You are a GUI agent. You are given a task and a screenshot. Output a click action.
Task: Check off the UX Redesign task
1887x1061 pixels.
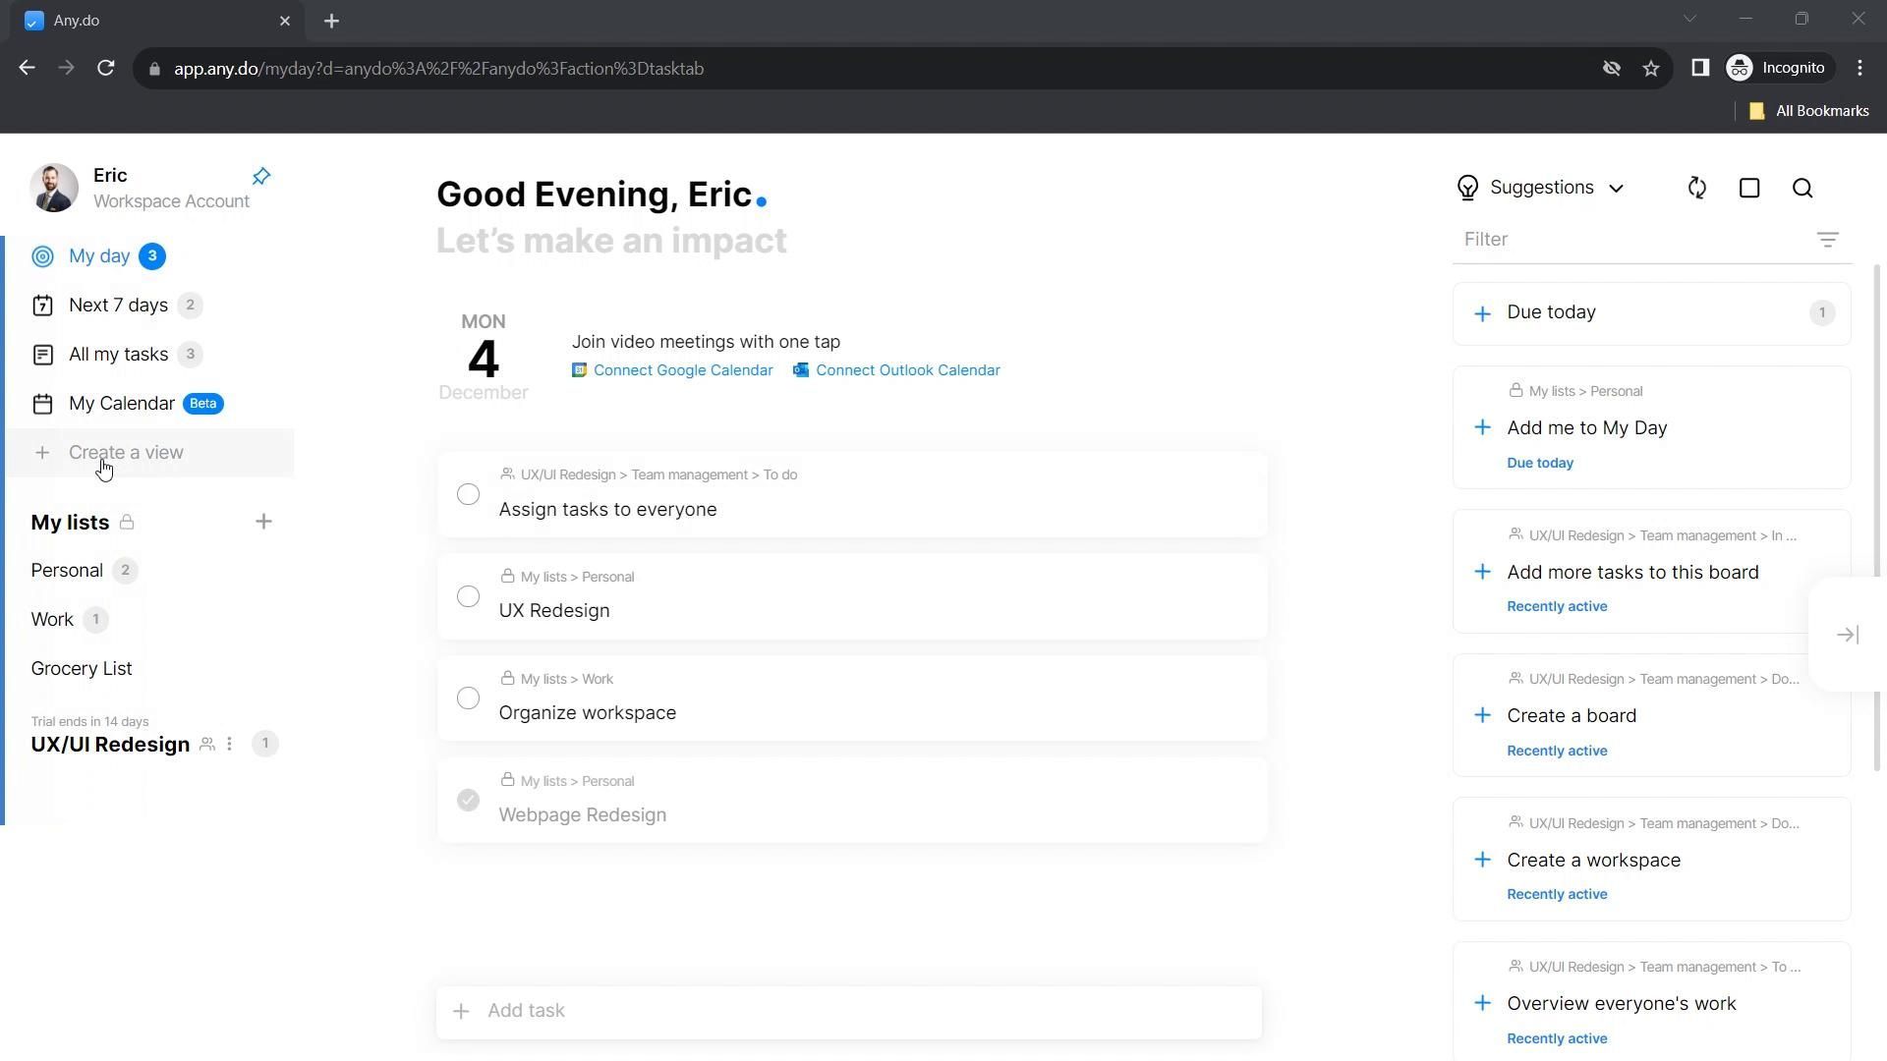tap(468, 596)
